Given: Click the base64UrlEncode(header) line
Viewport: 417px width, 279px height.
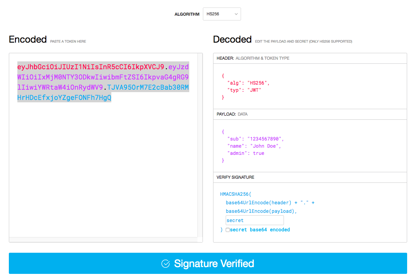Looking at the screenshot, I should click(270, 203).
